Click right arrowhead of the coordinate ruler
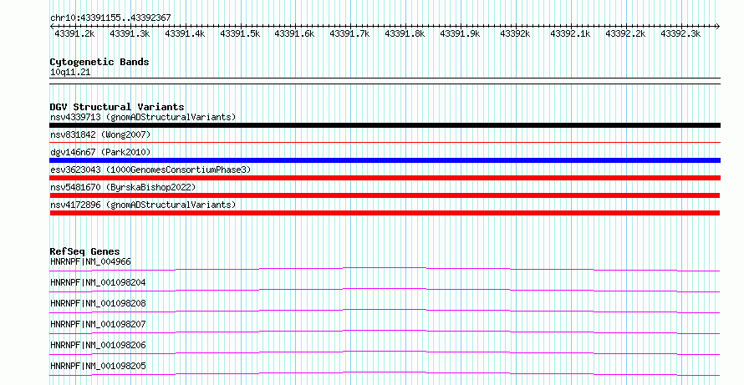This screenshot has width=744, height=385. point(717,27)
